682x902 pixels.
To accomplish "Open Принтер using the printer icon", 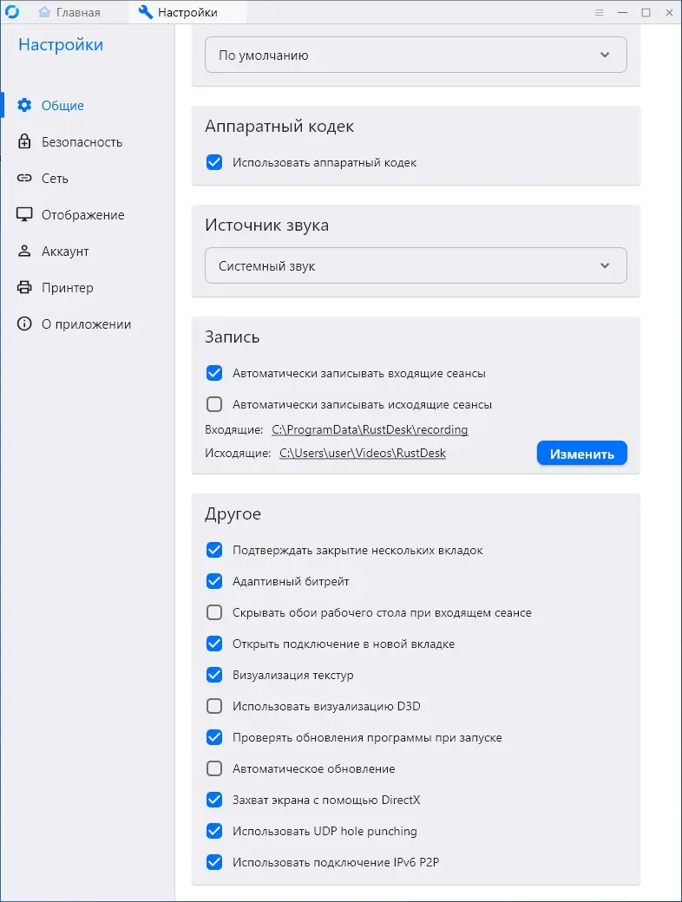I will 24,288.
